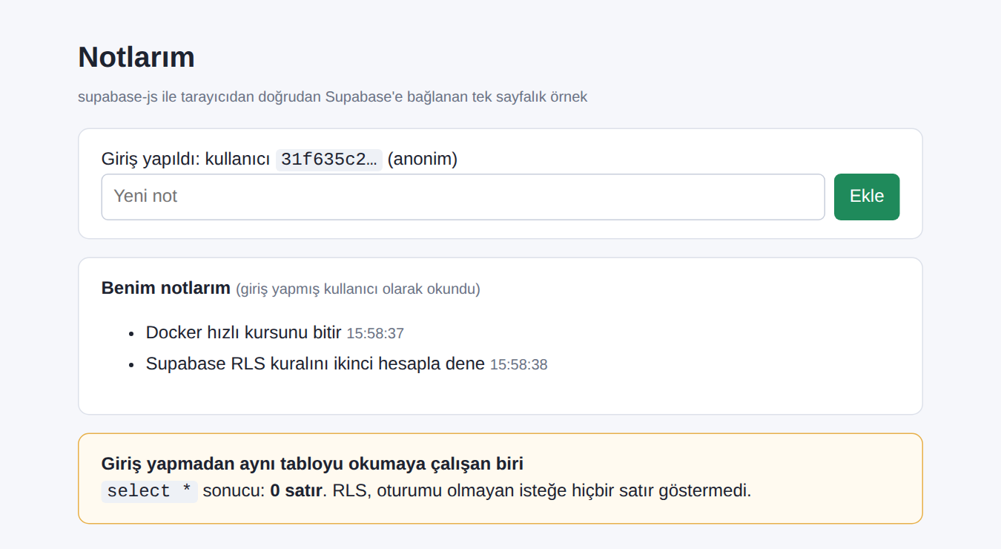Viewport: 1001px width, 549px height.
Task: Click the "Yeni not" input field
Action: (463, 197)
